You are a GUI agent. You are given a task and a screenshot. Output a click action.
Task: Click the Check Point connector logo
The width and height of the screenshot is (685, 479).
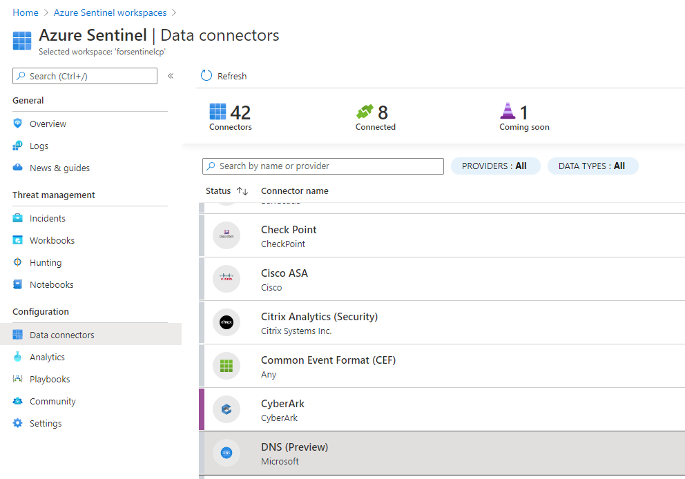[x=226, y=235]
